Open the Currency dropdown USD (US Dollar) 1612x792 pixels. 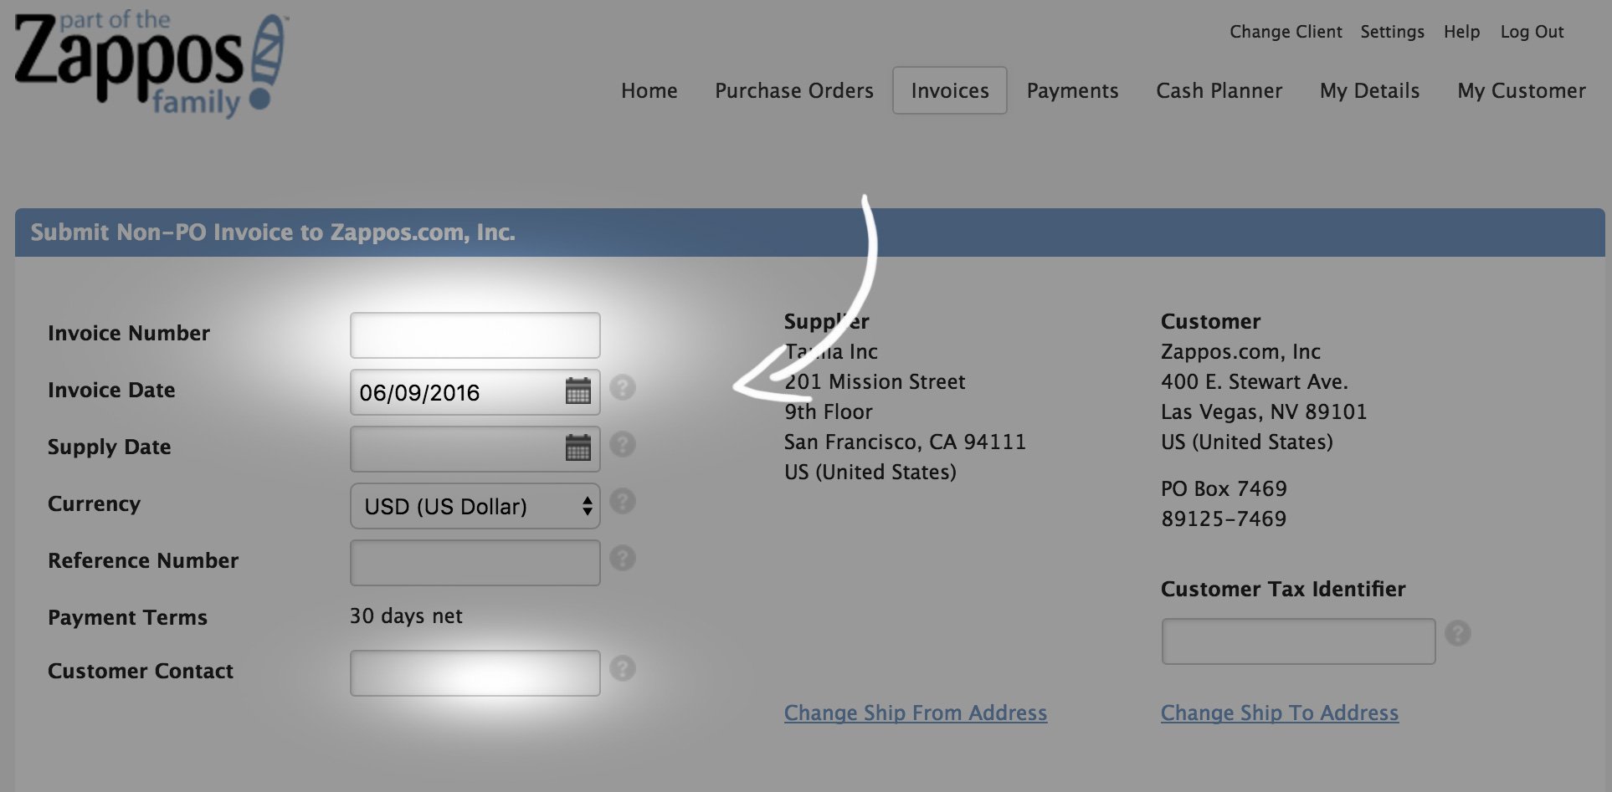pos(475,506)
